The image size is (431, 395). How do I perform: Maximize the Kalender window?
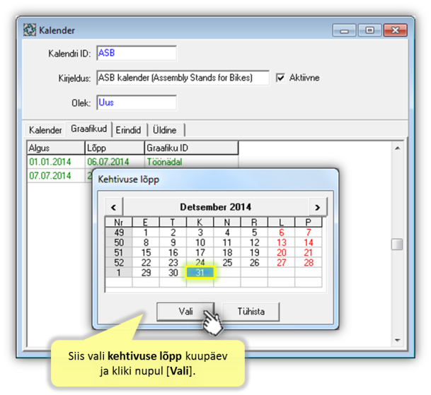(x=369, y=30)
